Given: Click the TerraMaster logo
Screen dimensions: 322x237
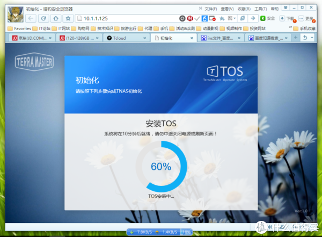Looking at the screenshot, I should (x=34, y=62).
